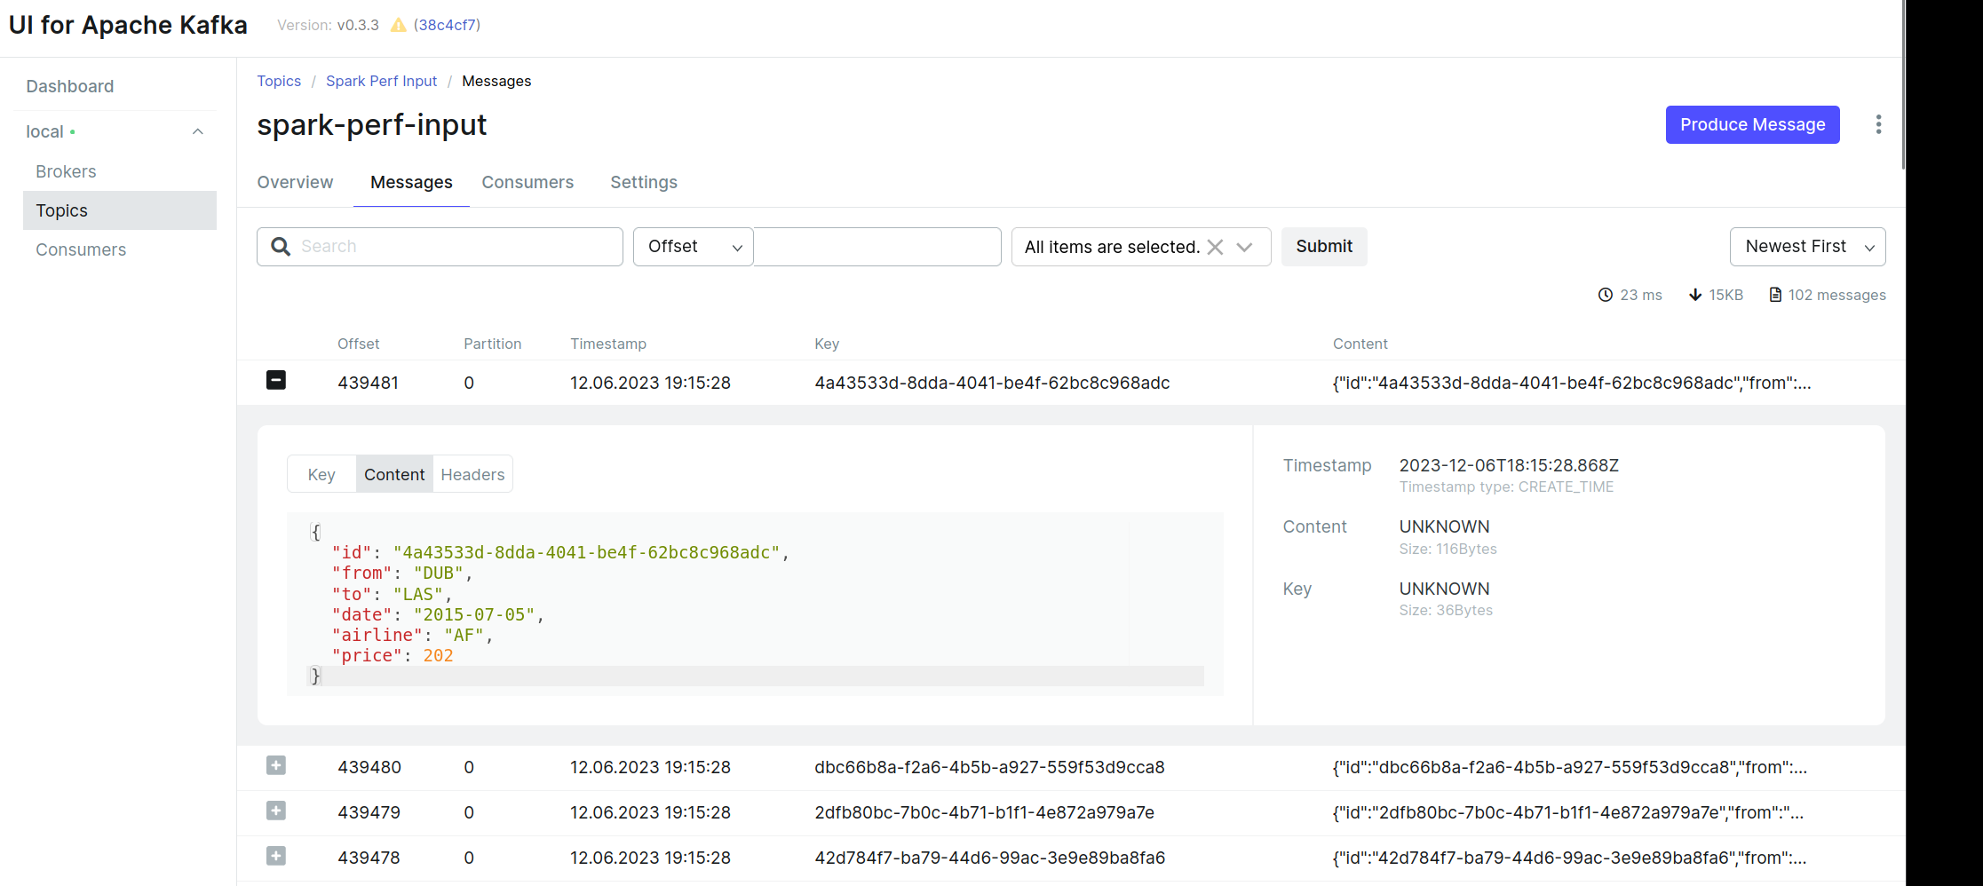This screenshot has height=886, width=1983.
Task: Click the page vertical scrollbar
Action: point(1904,84)
